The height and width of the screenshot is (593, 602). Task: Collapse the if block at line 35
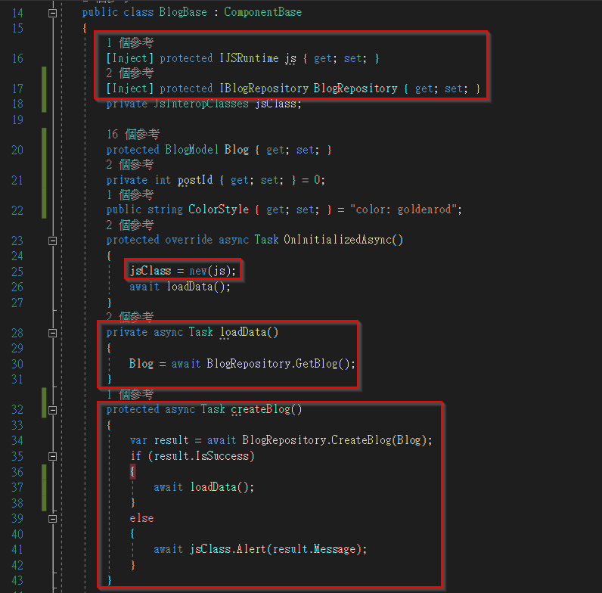(53, 456)
